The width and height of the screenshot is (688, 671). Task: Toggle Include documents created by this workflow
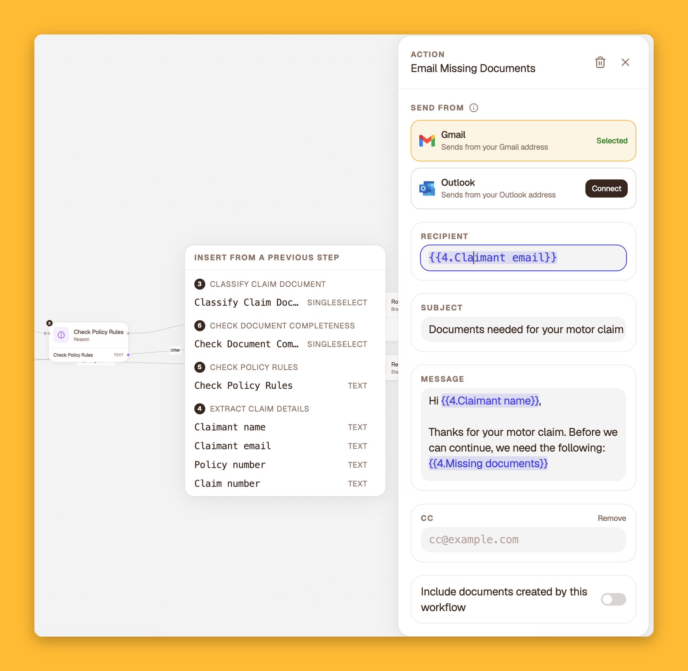coord(613,599)
